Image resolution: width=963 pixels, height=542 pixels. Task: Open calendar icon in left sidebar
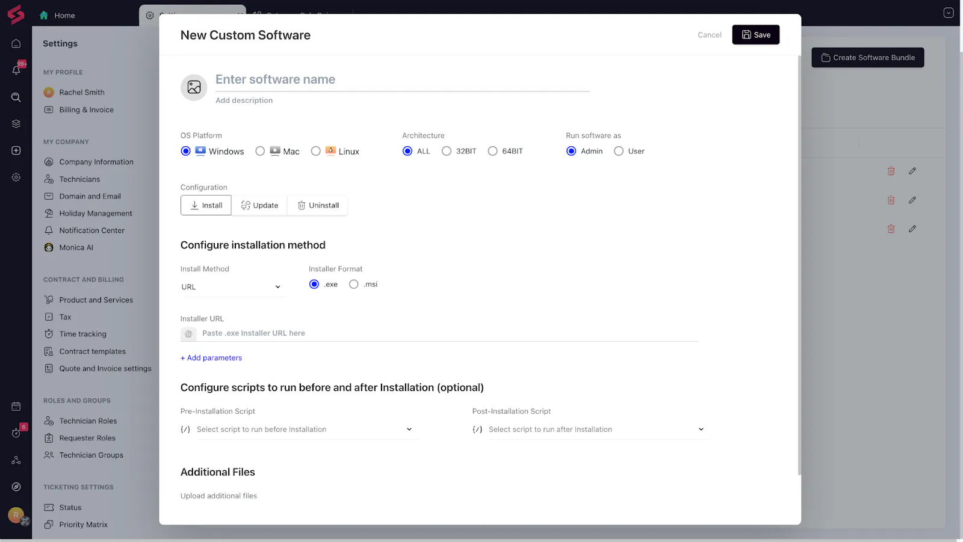pyautogui.click(x=16, y=407)
